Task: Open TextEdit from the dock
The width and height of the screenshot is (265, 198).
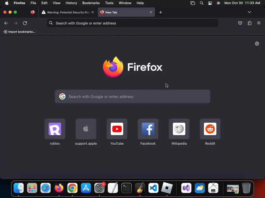Action: point(113,188)
